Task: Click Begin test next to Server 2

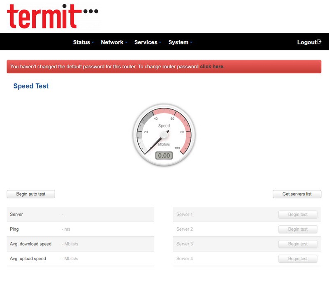Action: click(x=298, y=229)
